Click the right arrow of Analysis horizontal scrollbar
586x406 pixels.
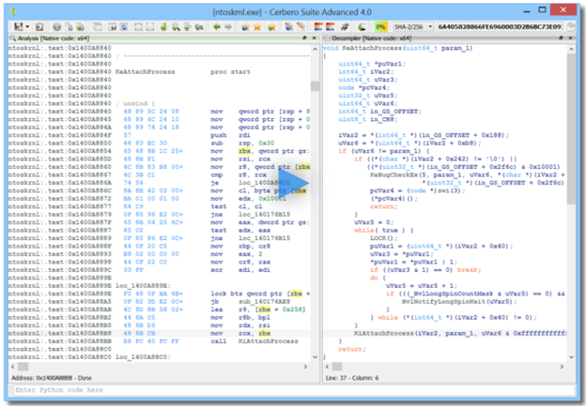[x=306, y=367]
